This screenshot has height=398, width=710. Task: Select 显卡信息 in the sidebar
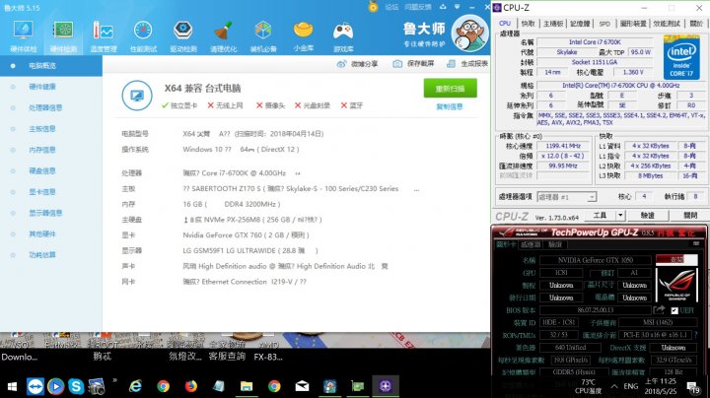pyautogui.click(x=51, y=192)
